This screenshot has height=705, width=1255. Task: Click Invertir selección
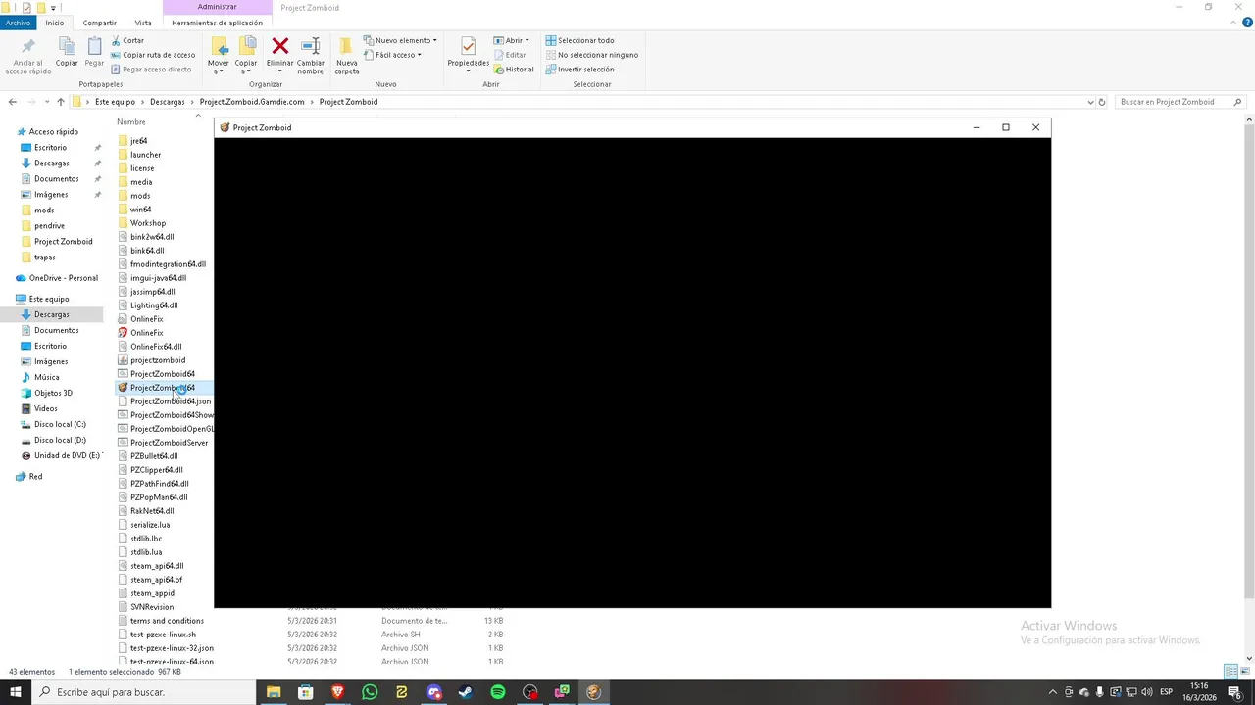tap(579, 70)
